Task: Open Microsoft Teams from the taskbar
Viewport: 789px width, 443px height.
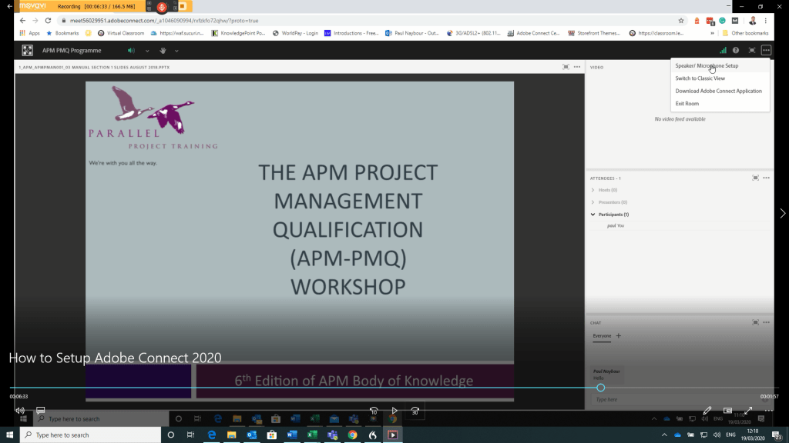Action: coord(334,435)
